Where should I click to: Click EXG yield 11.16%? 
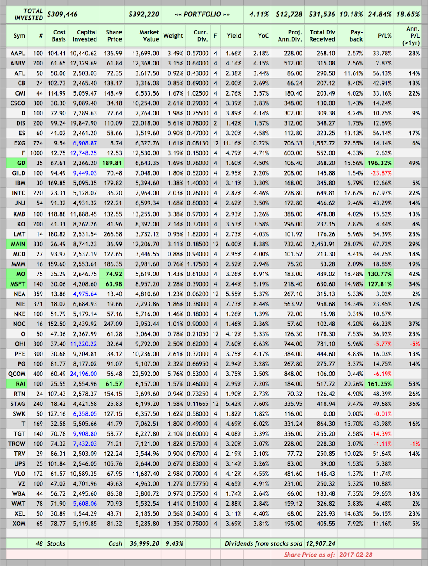tap(233, 143)
